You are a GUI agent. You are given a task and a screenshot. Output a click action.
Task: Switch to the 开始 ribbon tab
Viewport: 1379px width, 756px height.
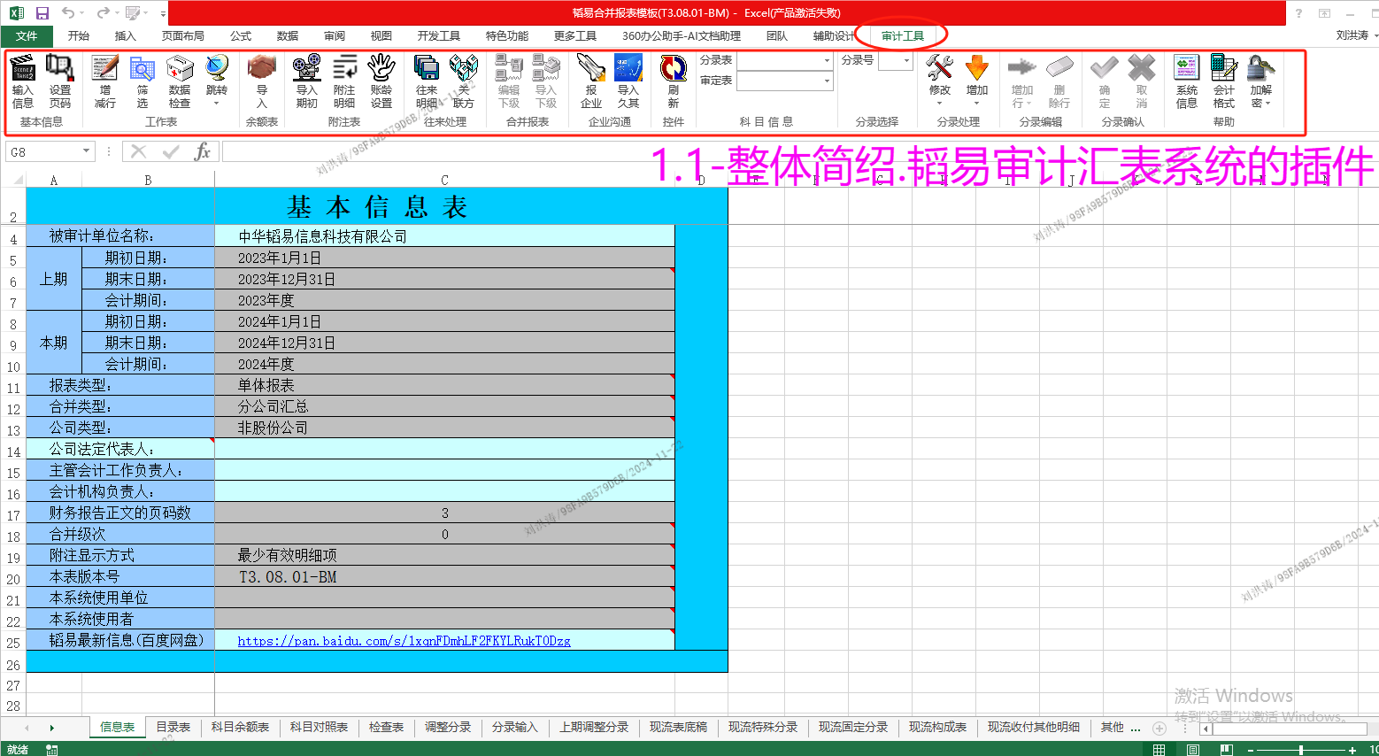tap(79, 36)
